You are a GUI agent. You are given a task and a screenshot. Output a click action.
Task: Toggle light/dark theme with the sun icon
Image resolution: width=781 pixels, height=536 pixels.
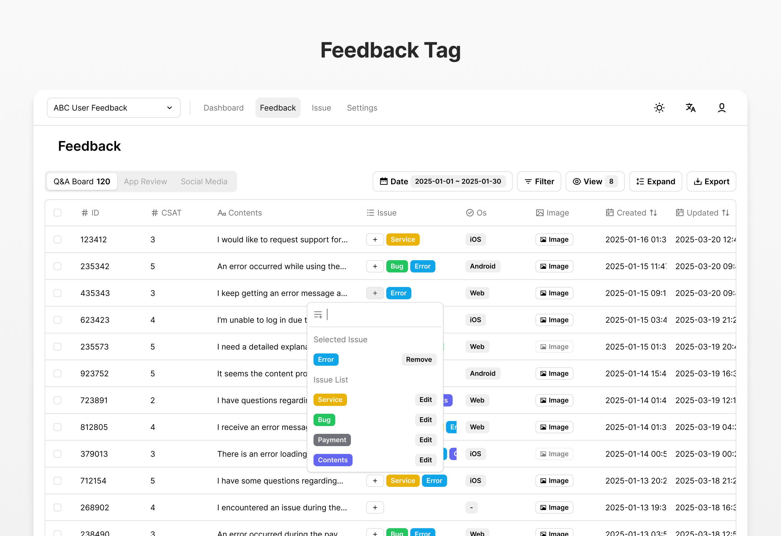click(x=659, y=107)
